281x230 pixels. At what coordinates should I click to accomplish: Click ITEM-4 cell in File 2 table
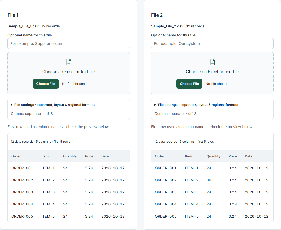(192, 204)
